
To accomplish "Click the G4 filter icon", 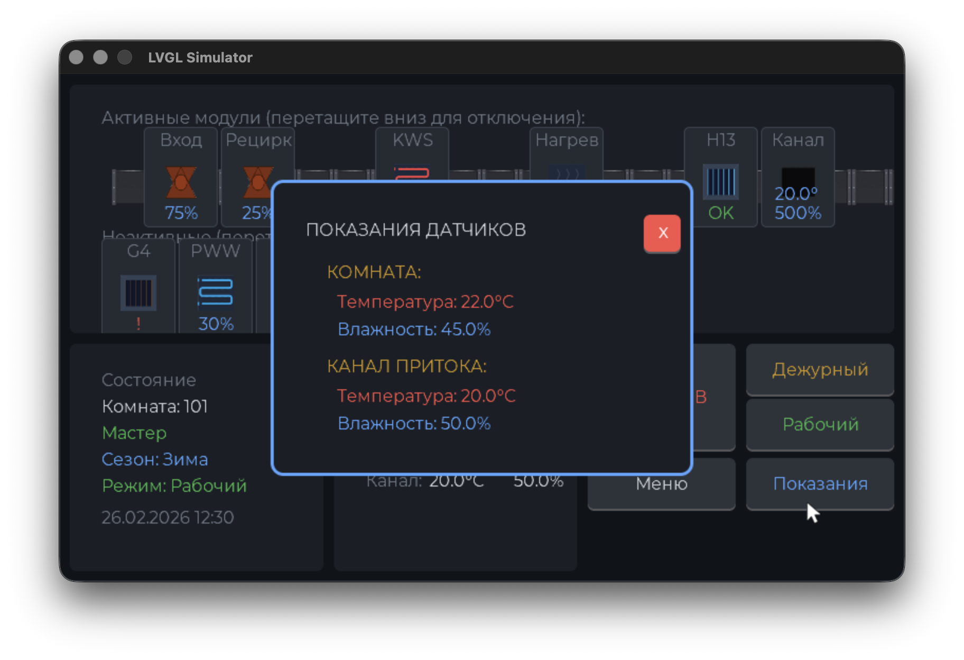I will (x=138, y=292).
